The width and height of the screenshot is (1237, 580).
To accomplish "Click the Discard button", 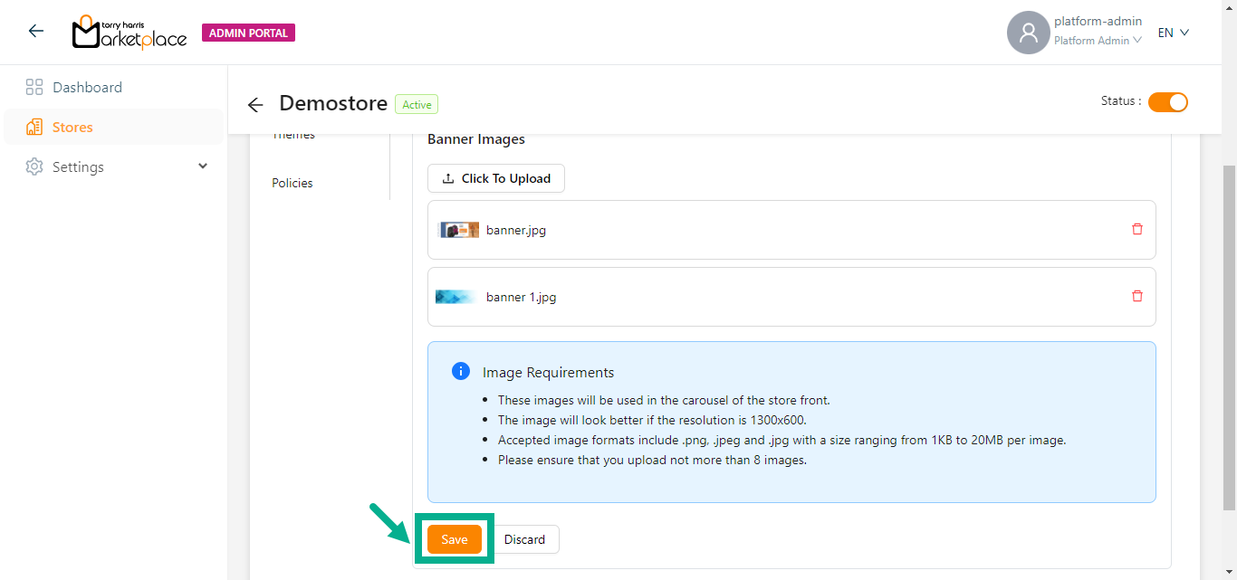I will tap(525, 539).
